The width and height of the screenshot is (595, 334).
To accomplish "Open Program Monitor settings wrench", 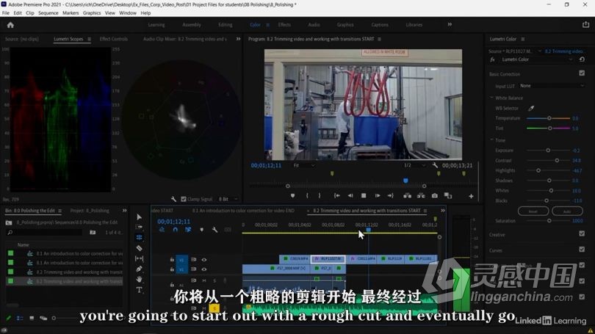I will click(435, 165).
